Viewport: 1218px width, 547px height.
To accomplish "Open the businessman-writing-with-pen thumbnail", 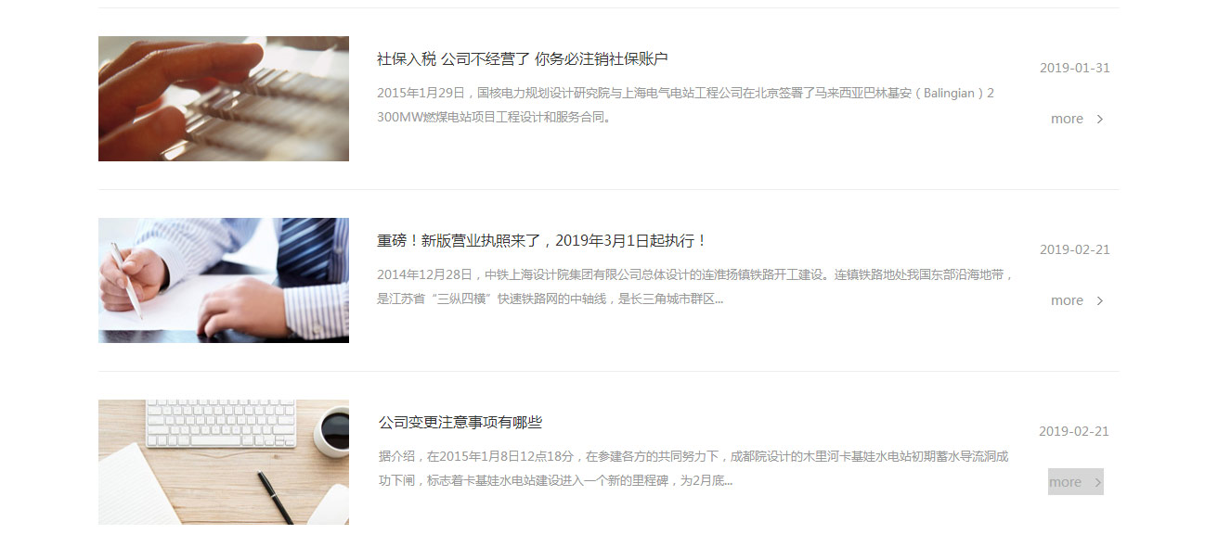I will coord(224,280).
